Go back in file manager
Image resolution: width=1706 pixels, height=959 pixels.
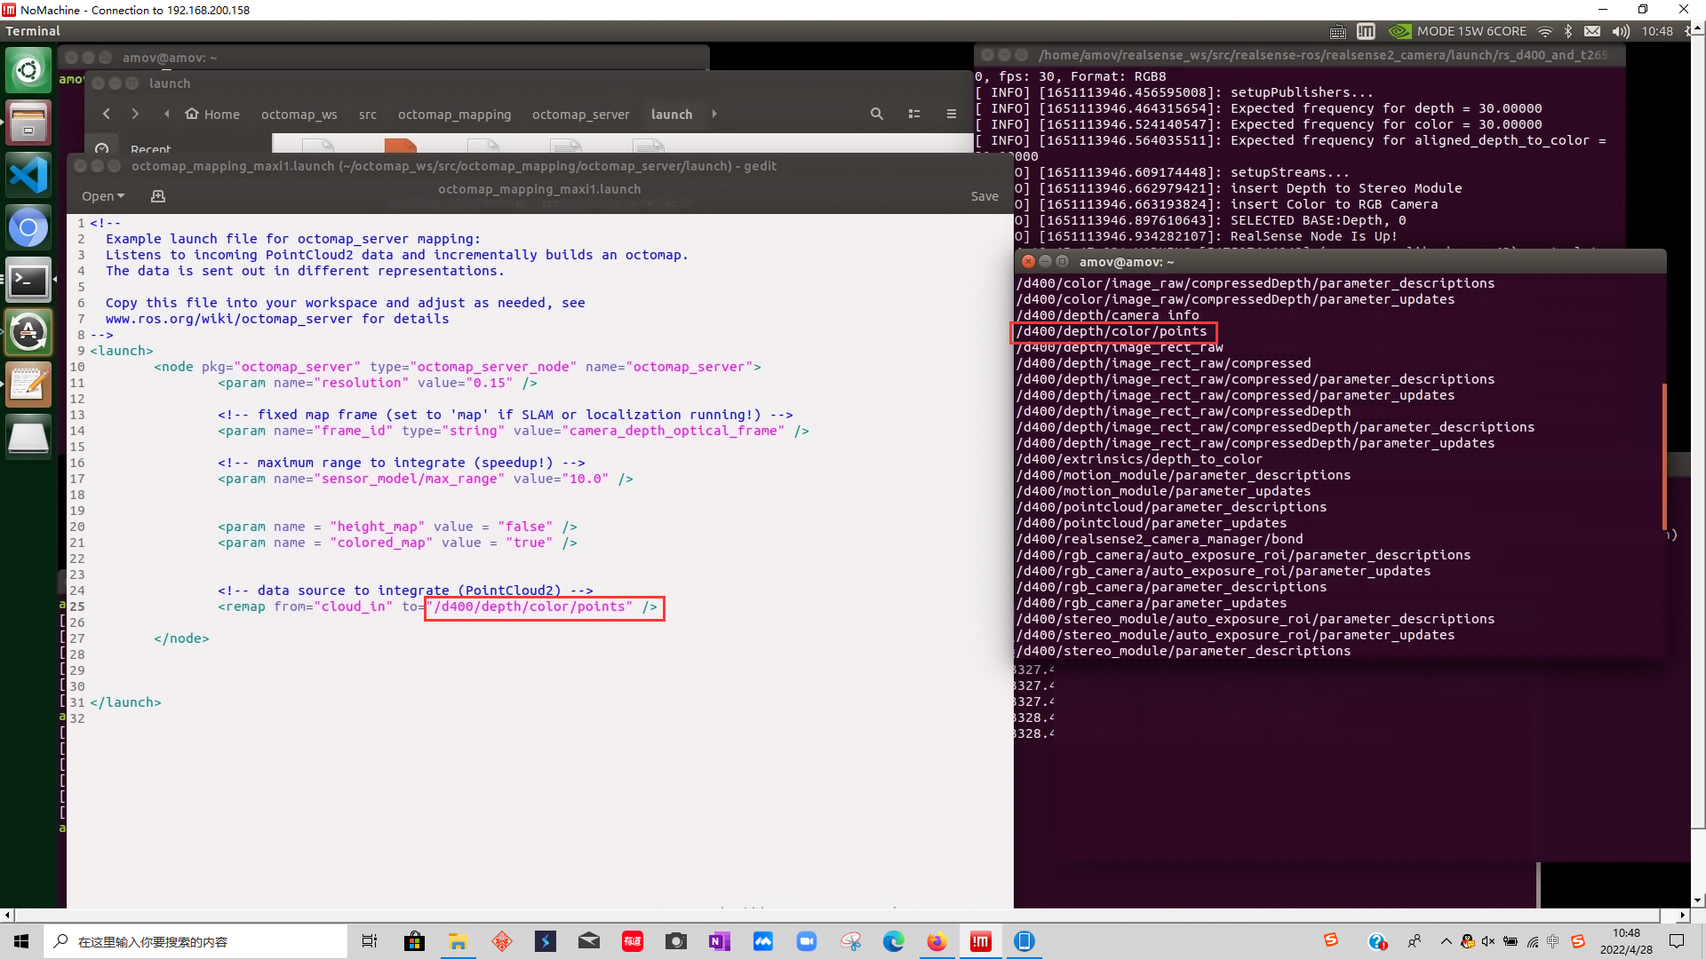(x=107, y=114)
